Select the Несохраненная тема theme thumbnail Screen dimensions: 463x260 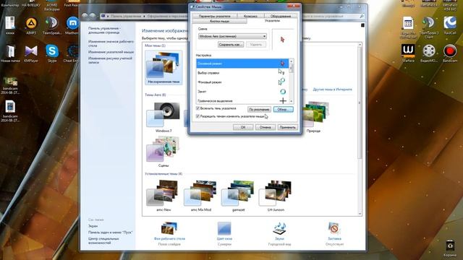[163, 68]
